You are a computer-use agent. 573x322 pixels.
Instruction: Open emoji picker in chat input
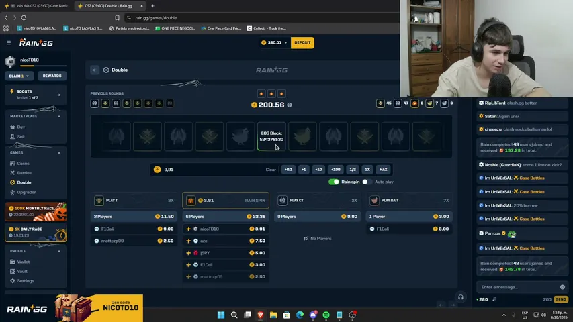pos(562,287)
